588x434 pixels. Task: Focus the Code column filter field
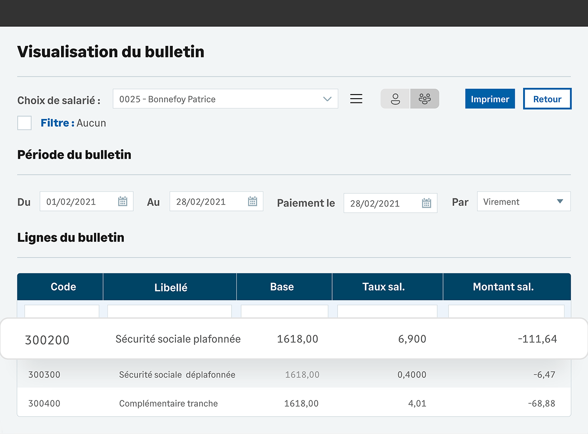[x=61, y=311]
